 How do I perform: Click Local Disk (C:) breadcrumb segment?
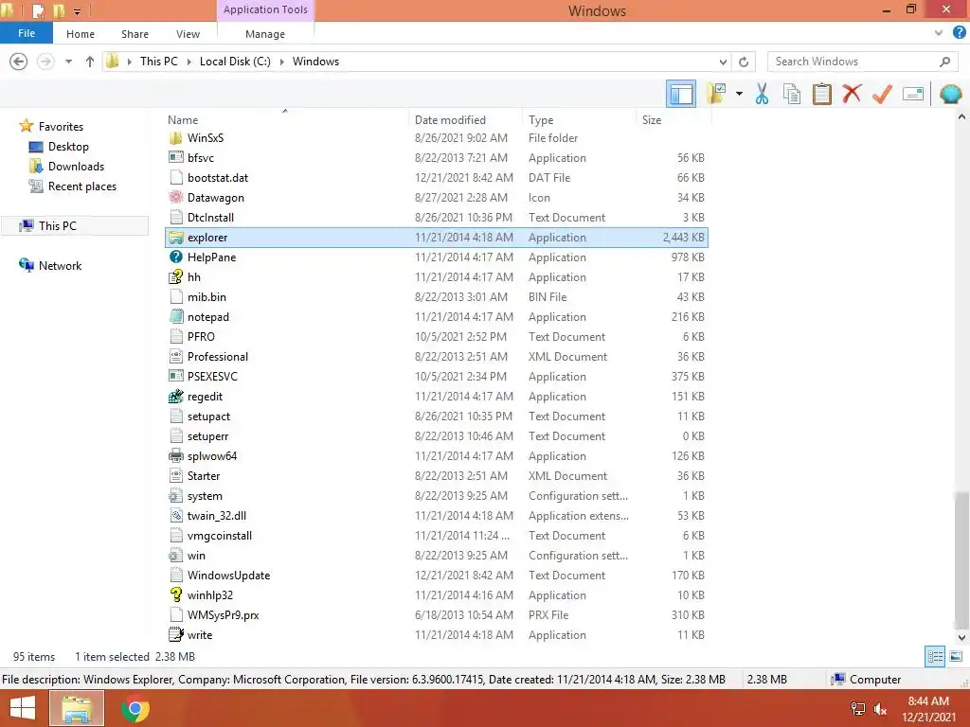click(x=235, y=62)
